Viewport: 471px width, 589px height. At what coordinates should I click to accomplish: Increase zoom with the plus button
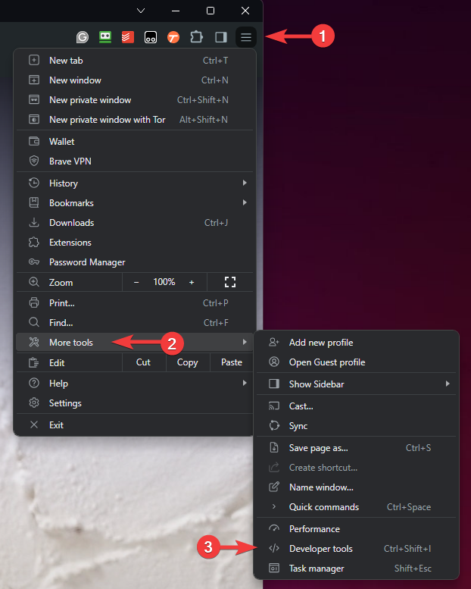(192, 282)
